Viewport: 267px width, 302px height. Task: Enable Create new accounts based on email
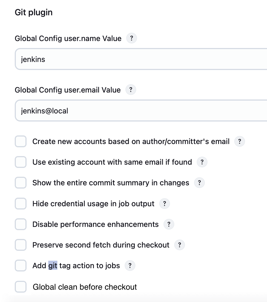pyautogui.click(x=21, y=141)
